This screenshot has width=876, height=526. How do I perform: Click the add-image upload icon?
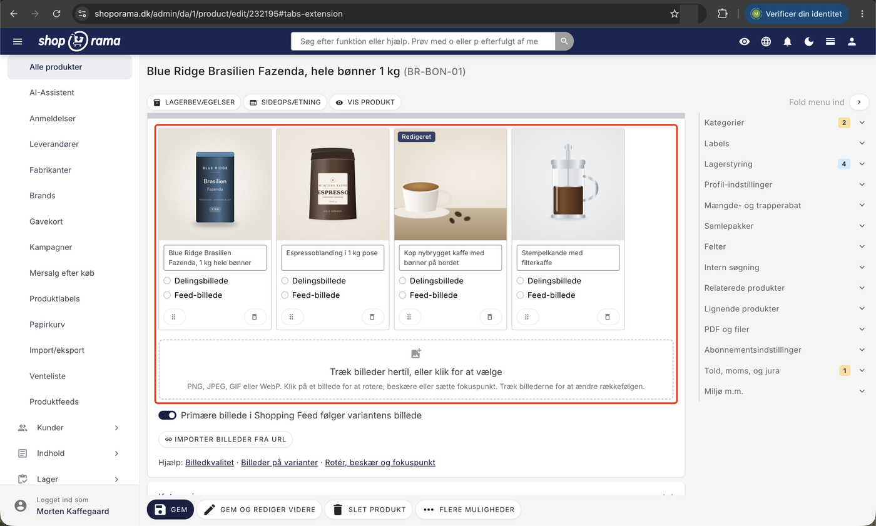[x=416, y=354]
